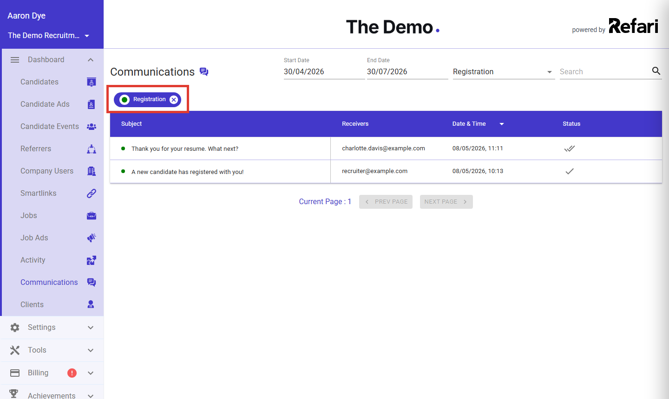Image resolution: width=669 pixels, height=399 pixels.
Task: Click double-check status icon for charlotte.davis row
Action: (x=570, y=148)
